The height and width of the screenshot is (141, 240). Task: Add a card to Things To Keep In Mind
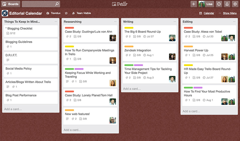click(x=13, y=109)
